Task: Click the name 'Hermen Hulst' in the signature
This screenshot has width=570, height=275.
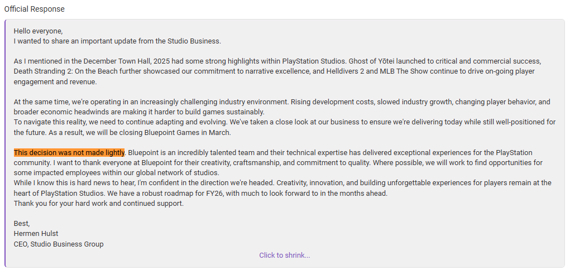Action: [36, 234]
